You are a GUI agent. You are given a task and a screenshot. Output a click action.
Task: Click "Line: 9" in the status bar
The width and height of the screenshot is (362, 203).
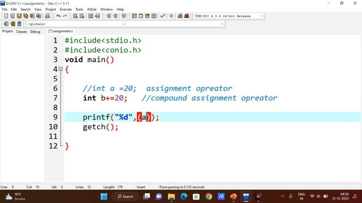tap(7, 187)
